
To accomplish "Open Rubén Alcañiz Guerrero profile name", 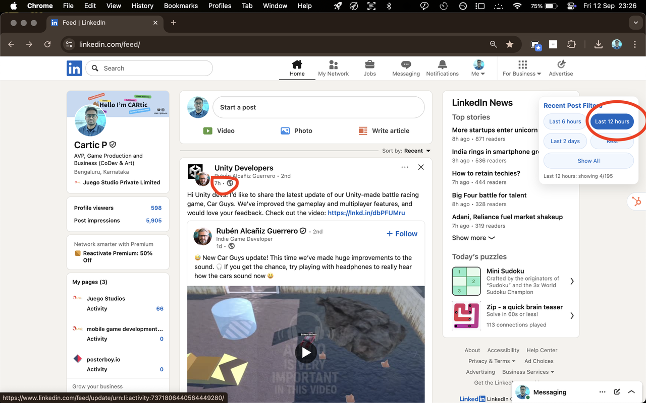I will (257, 231).
